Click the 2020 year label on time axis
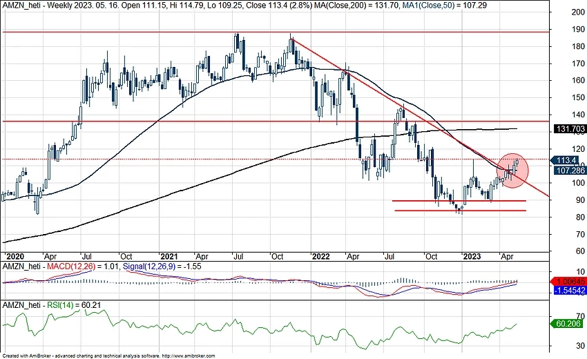587x359 pixels. pyautogui.click(x=15, y=256)
